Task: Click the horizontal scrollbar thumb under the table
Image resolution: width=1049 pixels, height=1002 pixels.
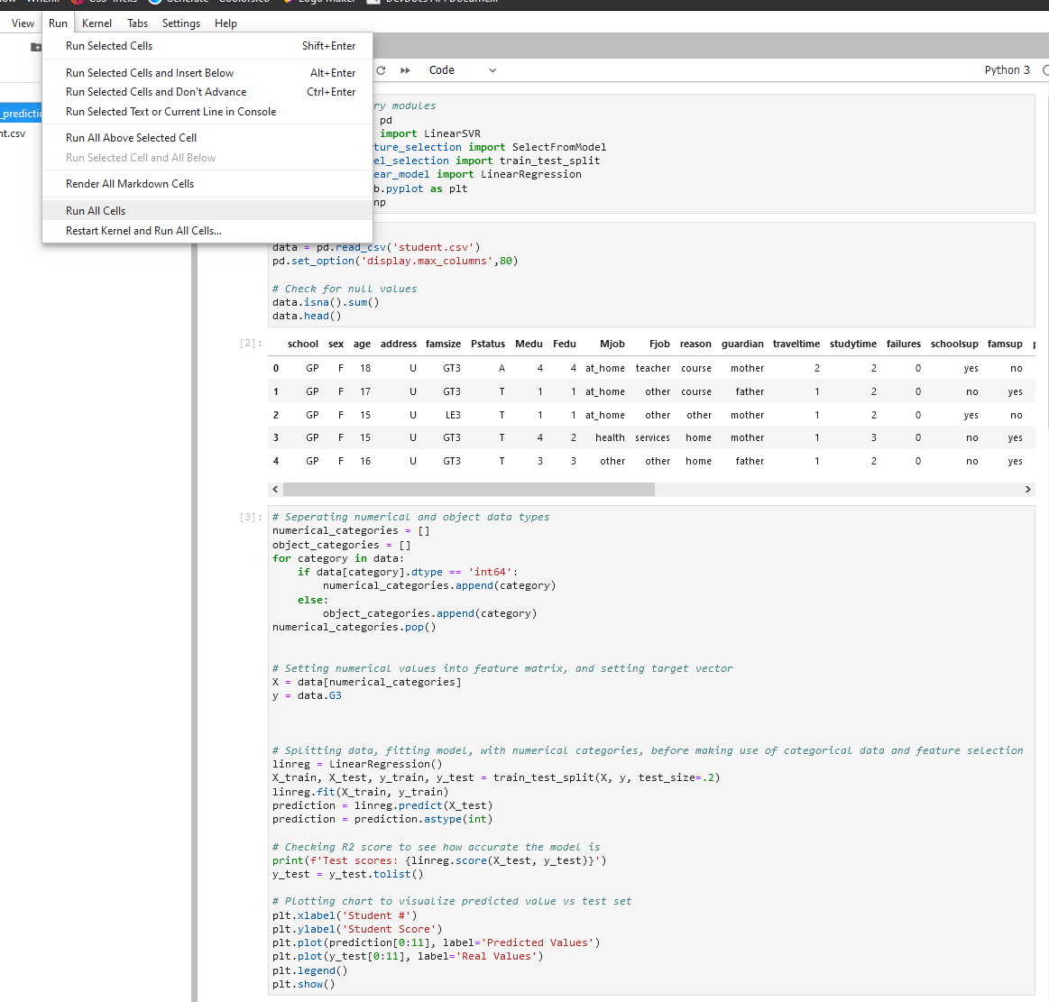Action: tap(468, 490)
